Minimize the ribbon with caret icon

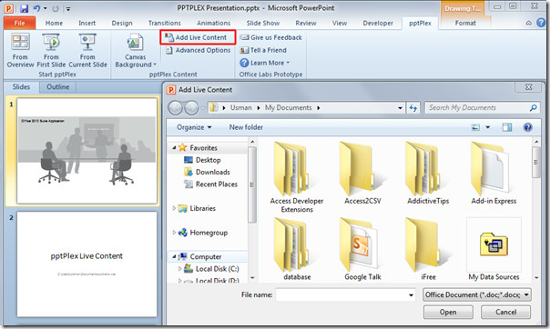click(529, 23)
